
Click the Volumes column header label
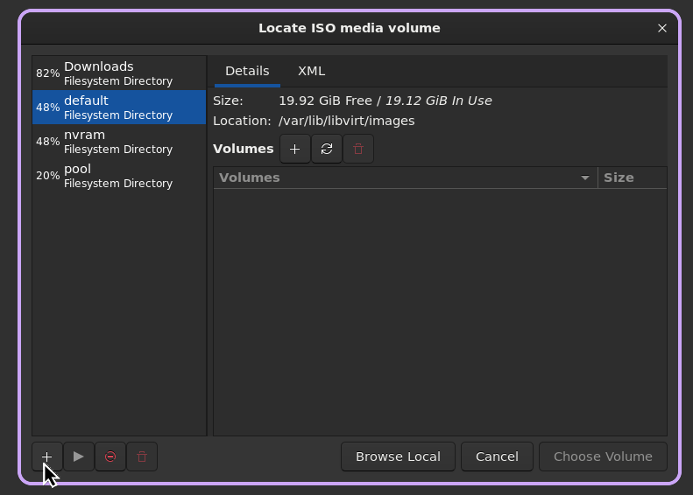pyautogui.click(x=250, y=178)
